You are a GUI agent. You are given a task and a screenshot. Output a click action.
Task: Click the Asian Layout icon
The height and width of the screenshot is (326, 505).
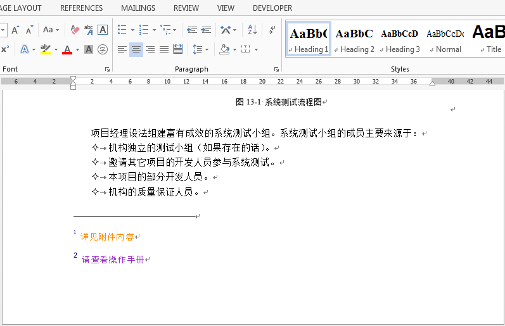tap(226, 30)
